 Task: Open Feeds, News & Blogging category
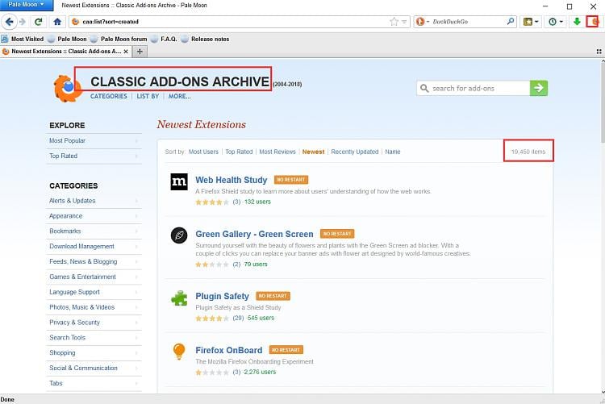tap(94, 261)
